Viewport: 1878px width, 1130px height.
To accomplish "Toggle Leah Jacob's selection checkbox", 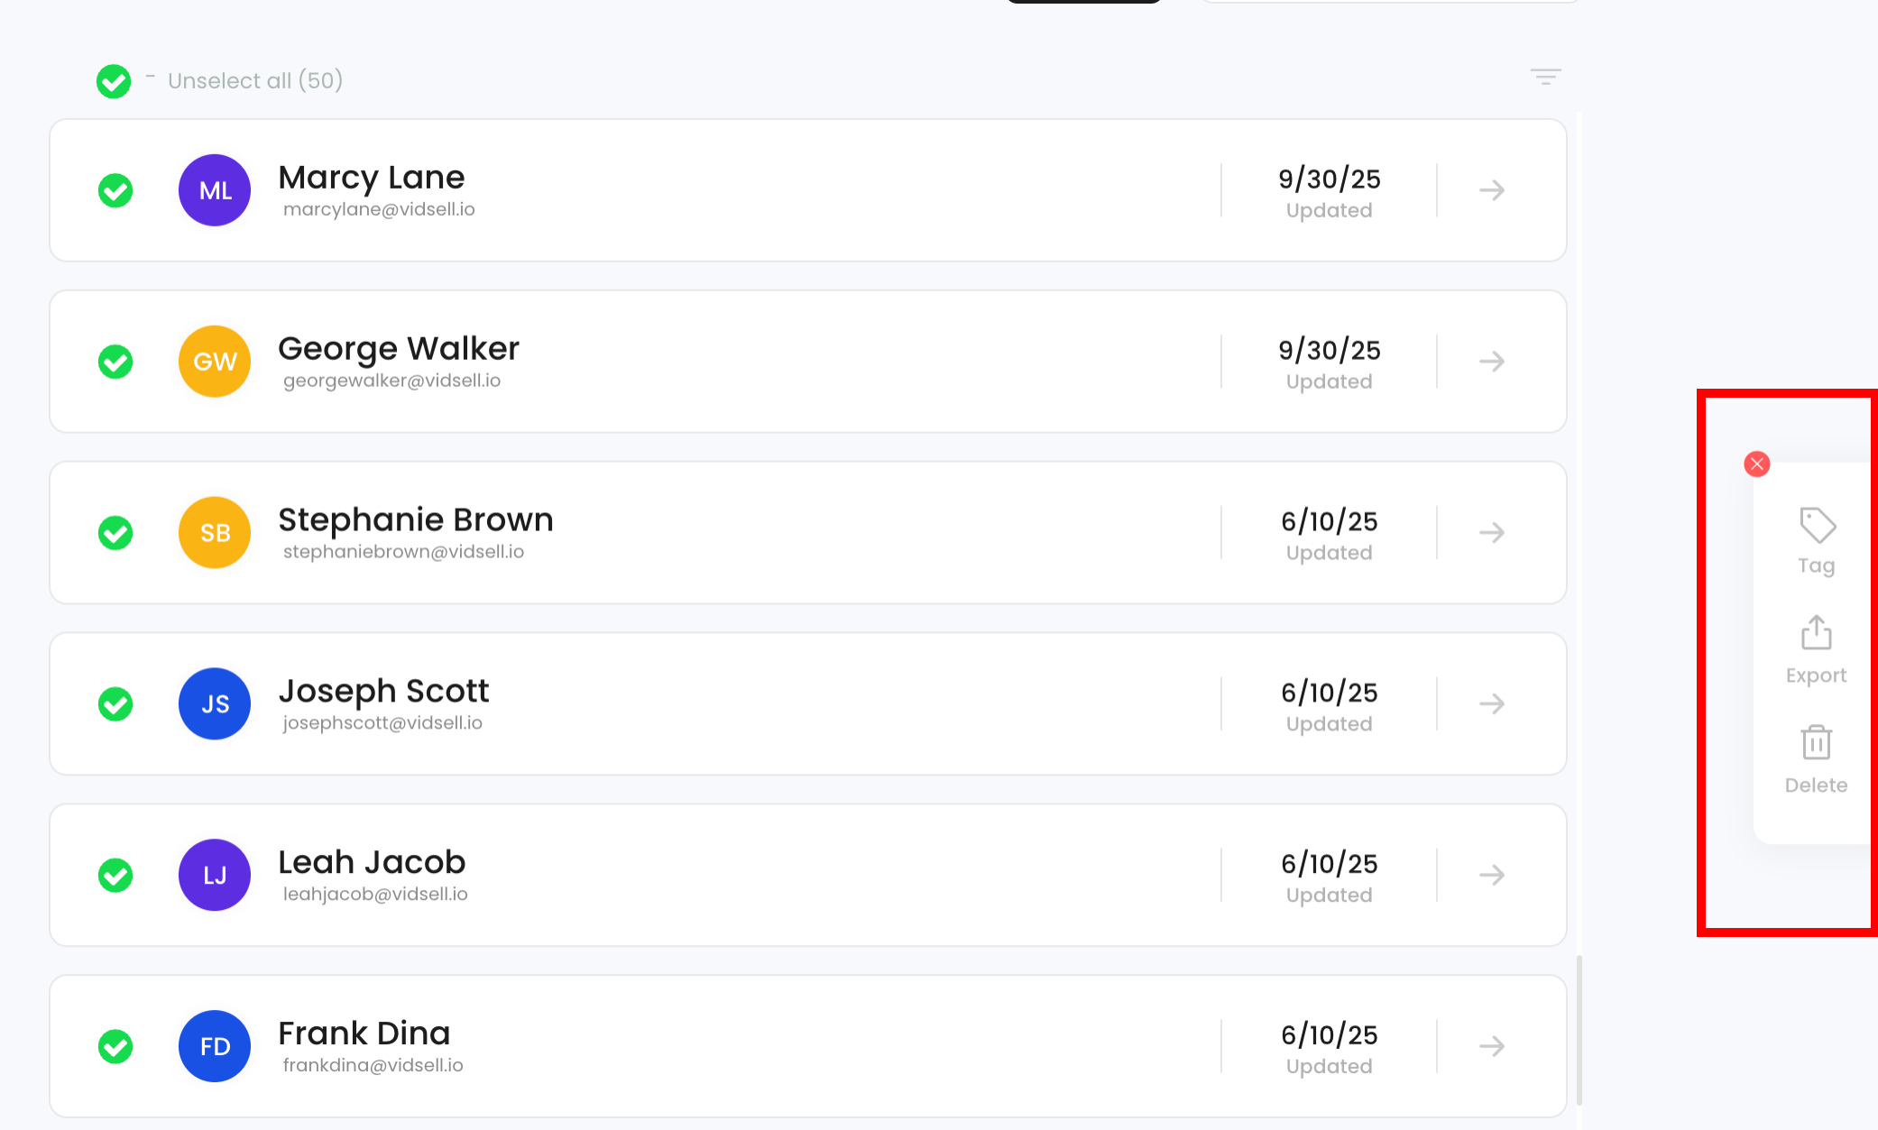I will [x=115, y=875].
